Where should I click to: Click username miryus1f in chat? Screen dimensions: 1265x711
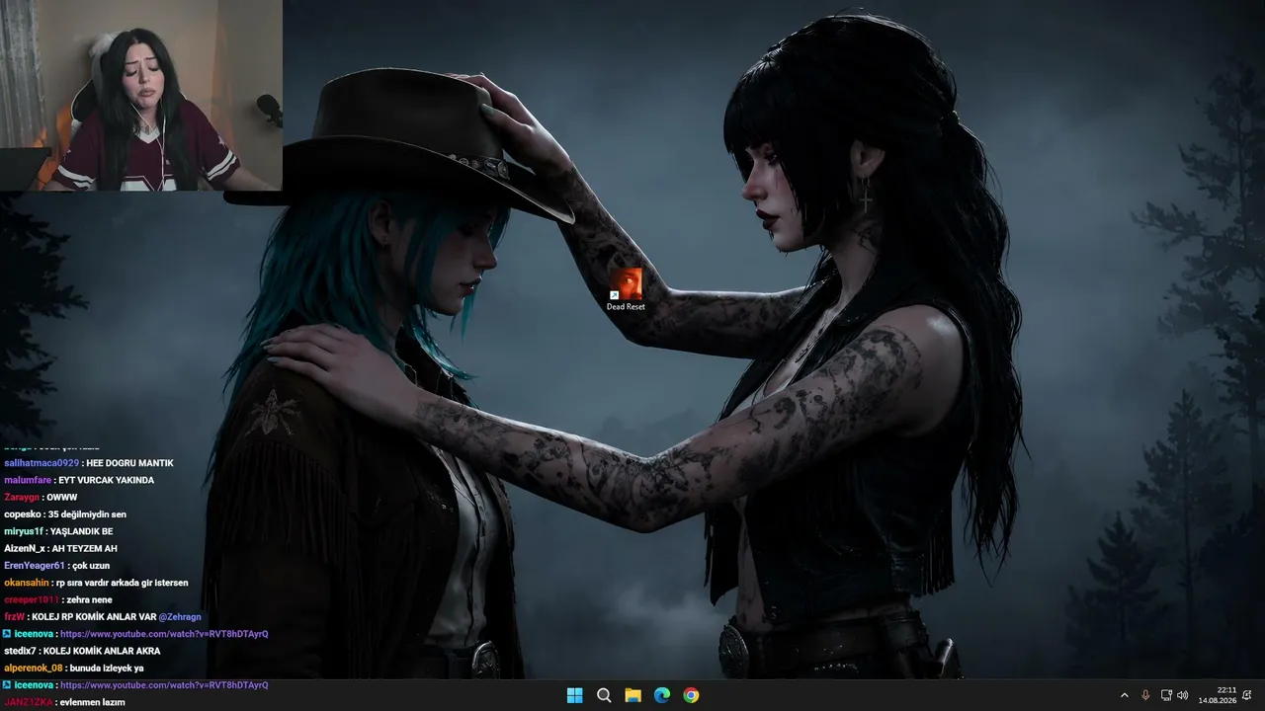tap(24, 531)
